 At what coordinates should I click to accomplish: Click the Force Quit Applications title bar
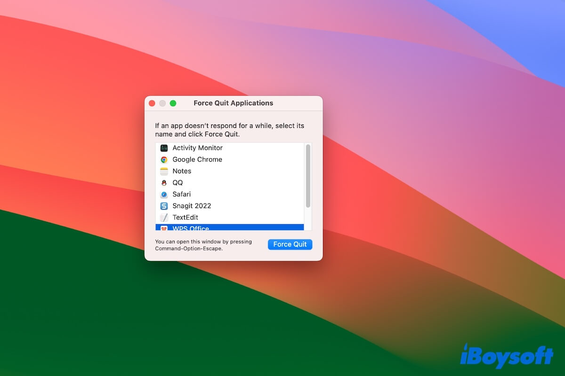(x=234, y=103)
